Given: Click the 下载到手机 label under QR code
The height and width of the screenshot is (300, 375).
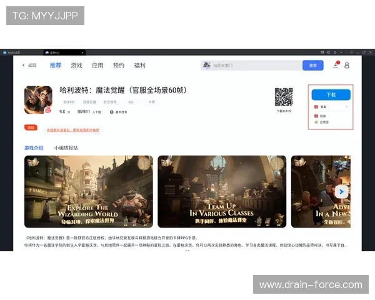Looking at the screenshot, I should pyautogui.click(x=284, y=111).
